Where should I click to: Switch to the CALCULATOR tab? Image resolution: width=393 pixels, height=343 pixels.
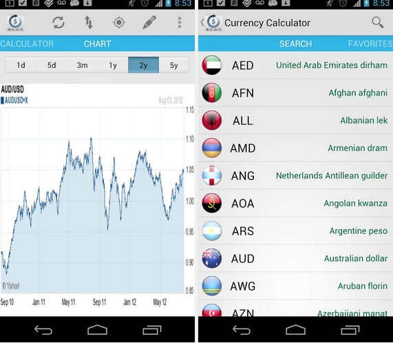pos(27,44)
